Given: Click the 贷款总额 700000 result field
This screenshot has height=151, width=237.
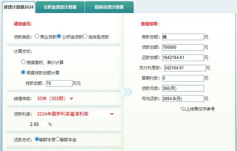Looking at the screenshot, I should pyautogui.click(x=183, y=47).
